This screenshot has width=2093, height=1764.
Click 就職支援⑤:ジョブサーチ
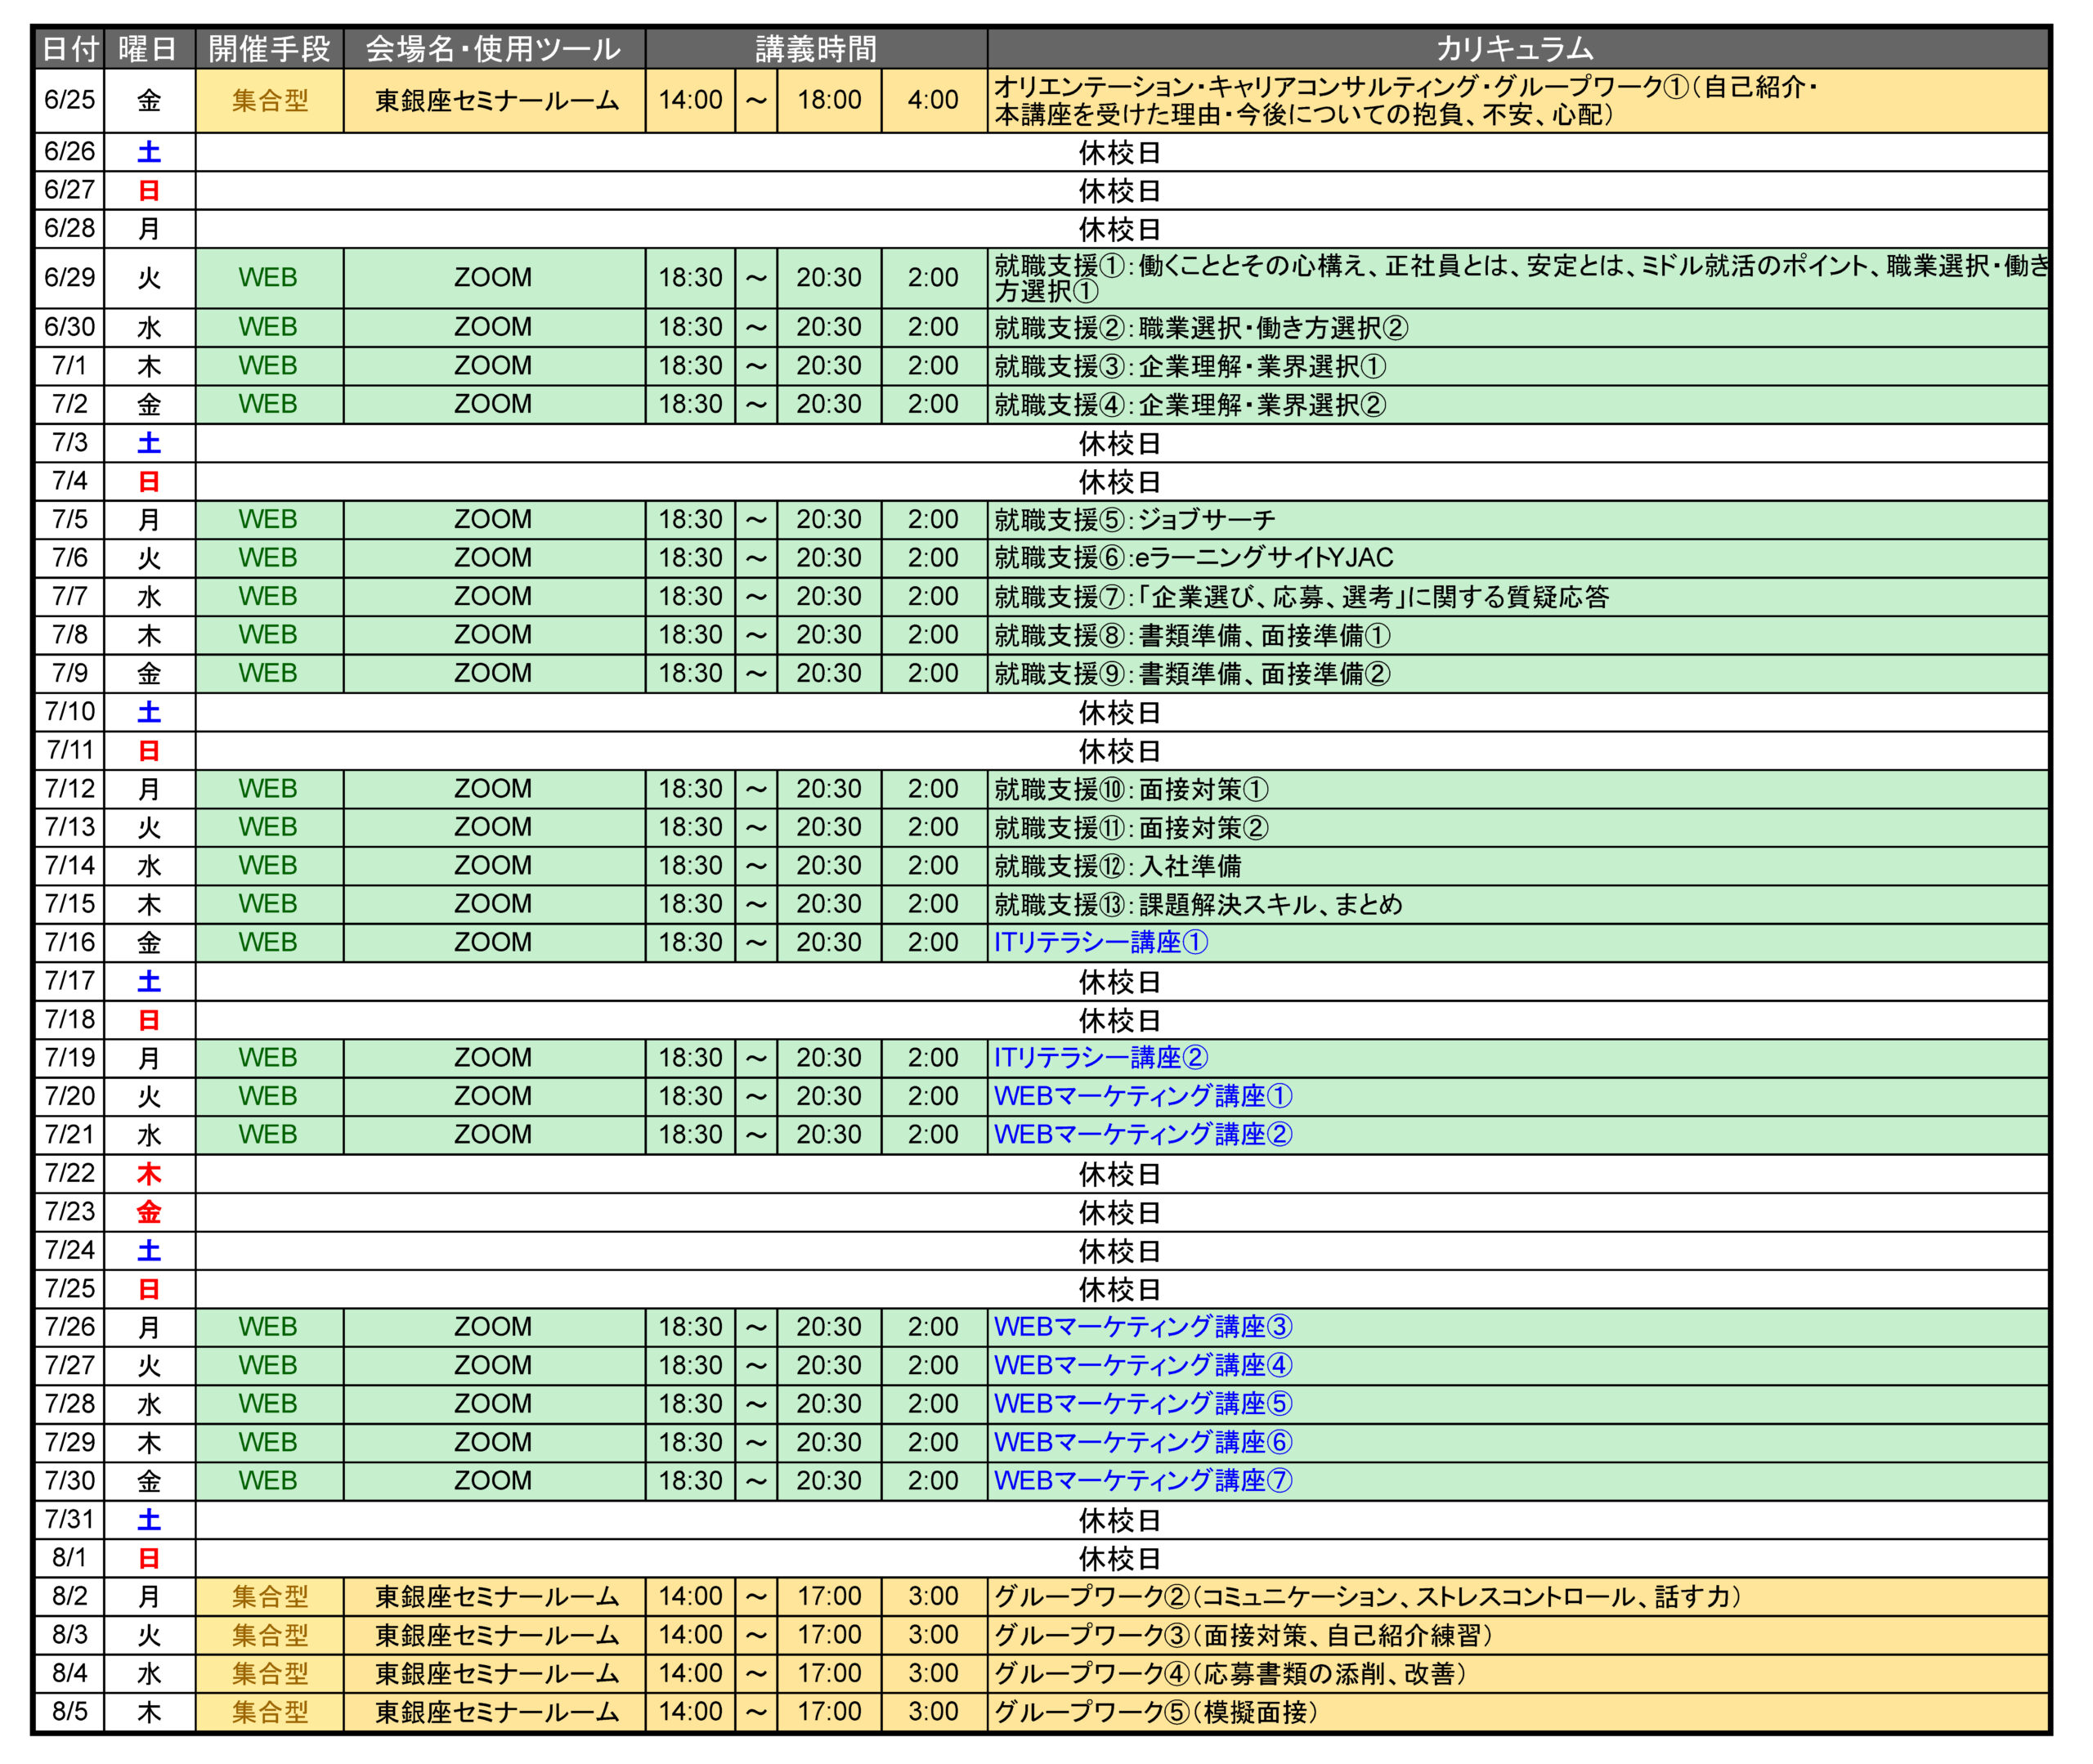[1135, 520]
